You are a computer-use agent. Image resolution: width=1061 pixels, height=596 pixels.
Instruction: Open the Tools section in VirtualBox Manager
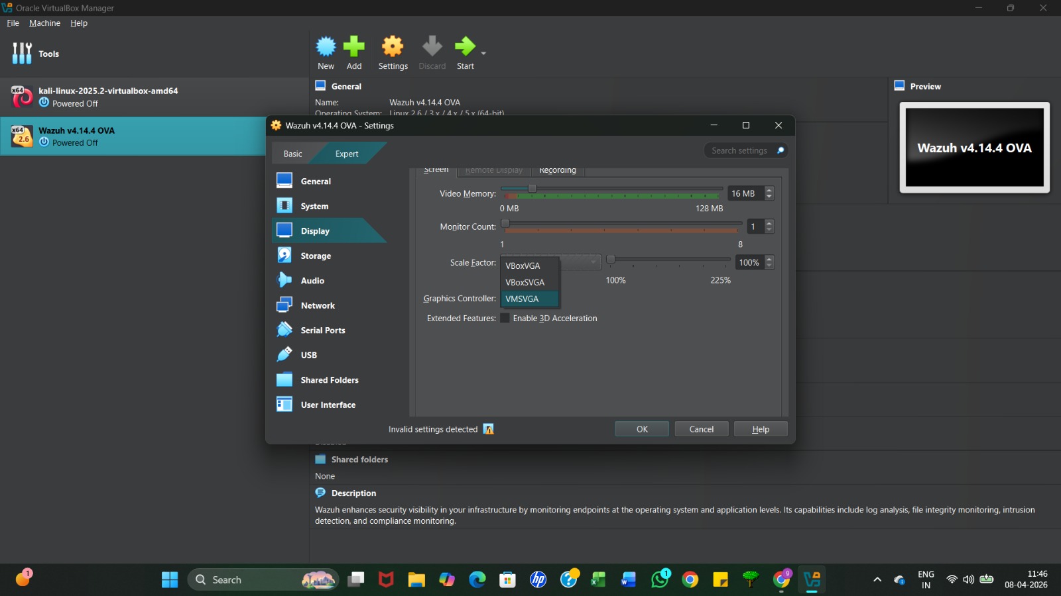tap(36, 54)
